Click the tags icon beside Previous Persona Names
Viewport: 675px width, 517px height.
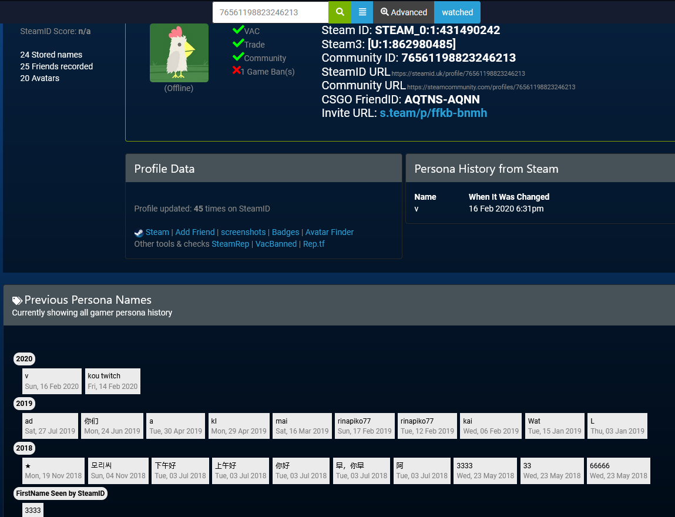pos(17,300)
